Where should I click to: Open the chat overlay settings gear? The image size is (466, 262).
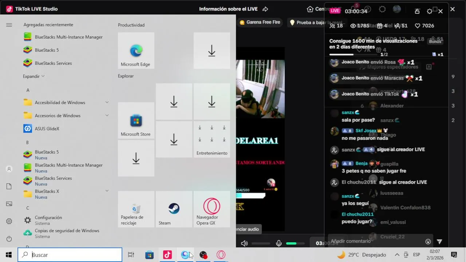pos(429,11)
